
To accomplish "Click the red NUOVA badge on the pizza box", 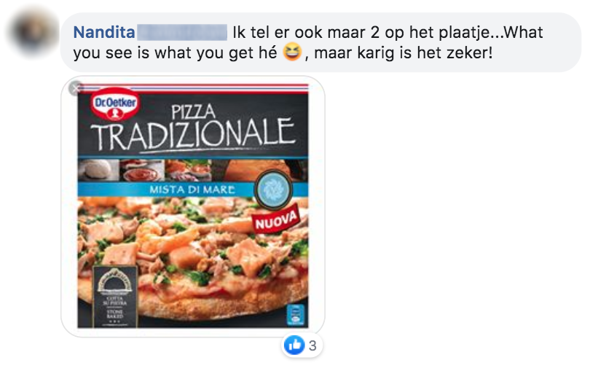I will 276,219.
